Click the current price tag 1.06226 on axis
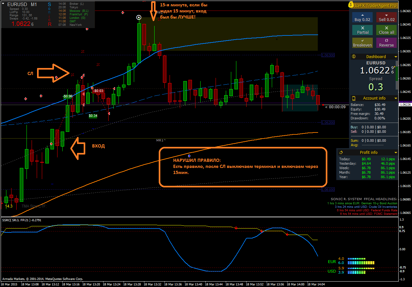This screenshot has height=287, width=412. pyautogui.click(x=405, y=104)
